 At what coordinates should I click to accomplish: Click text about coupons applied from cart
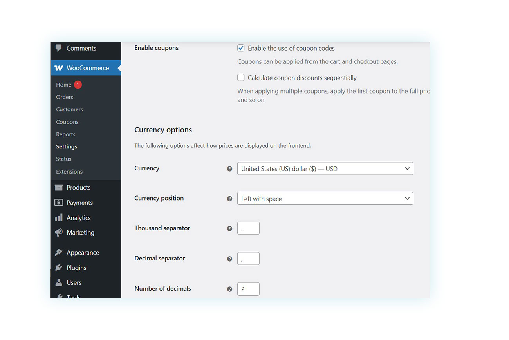coord(318,61)
